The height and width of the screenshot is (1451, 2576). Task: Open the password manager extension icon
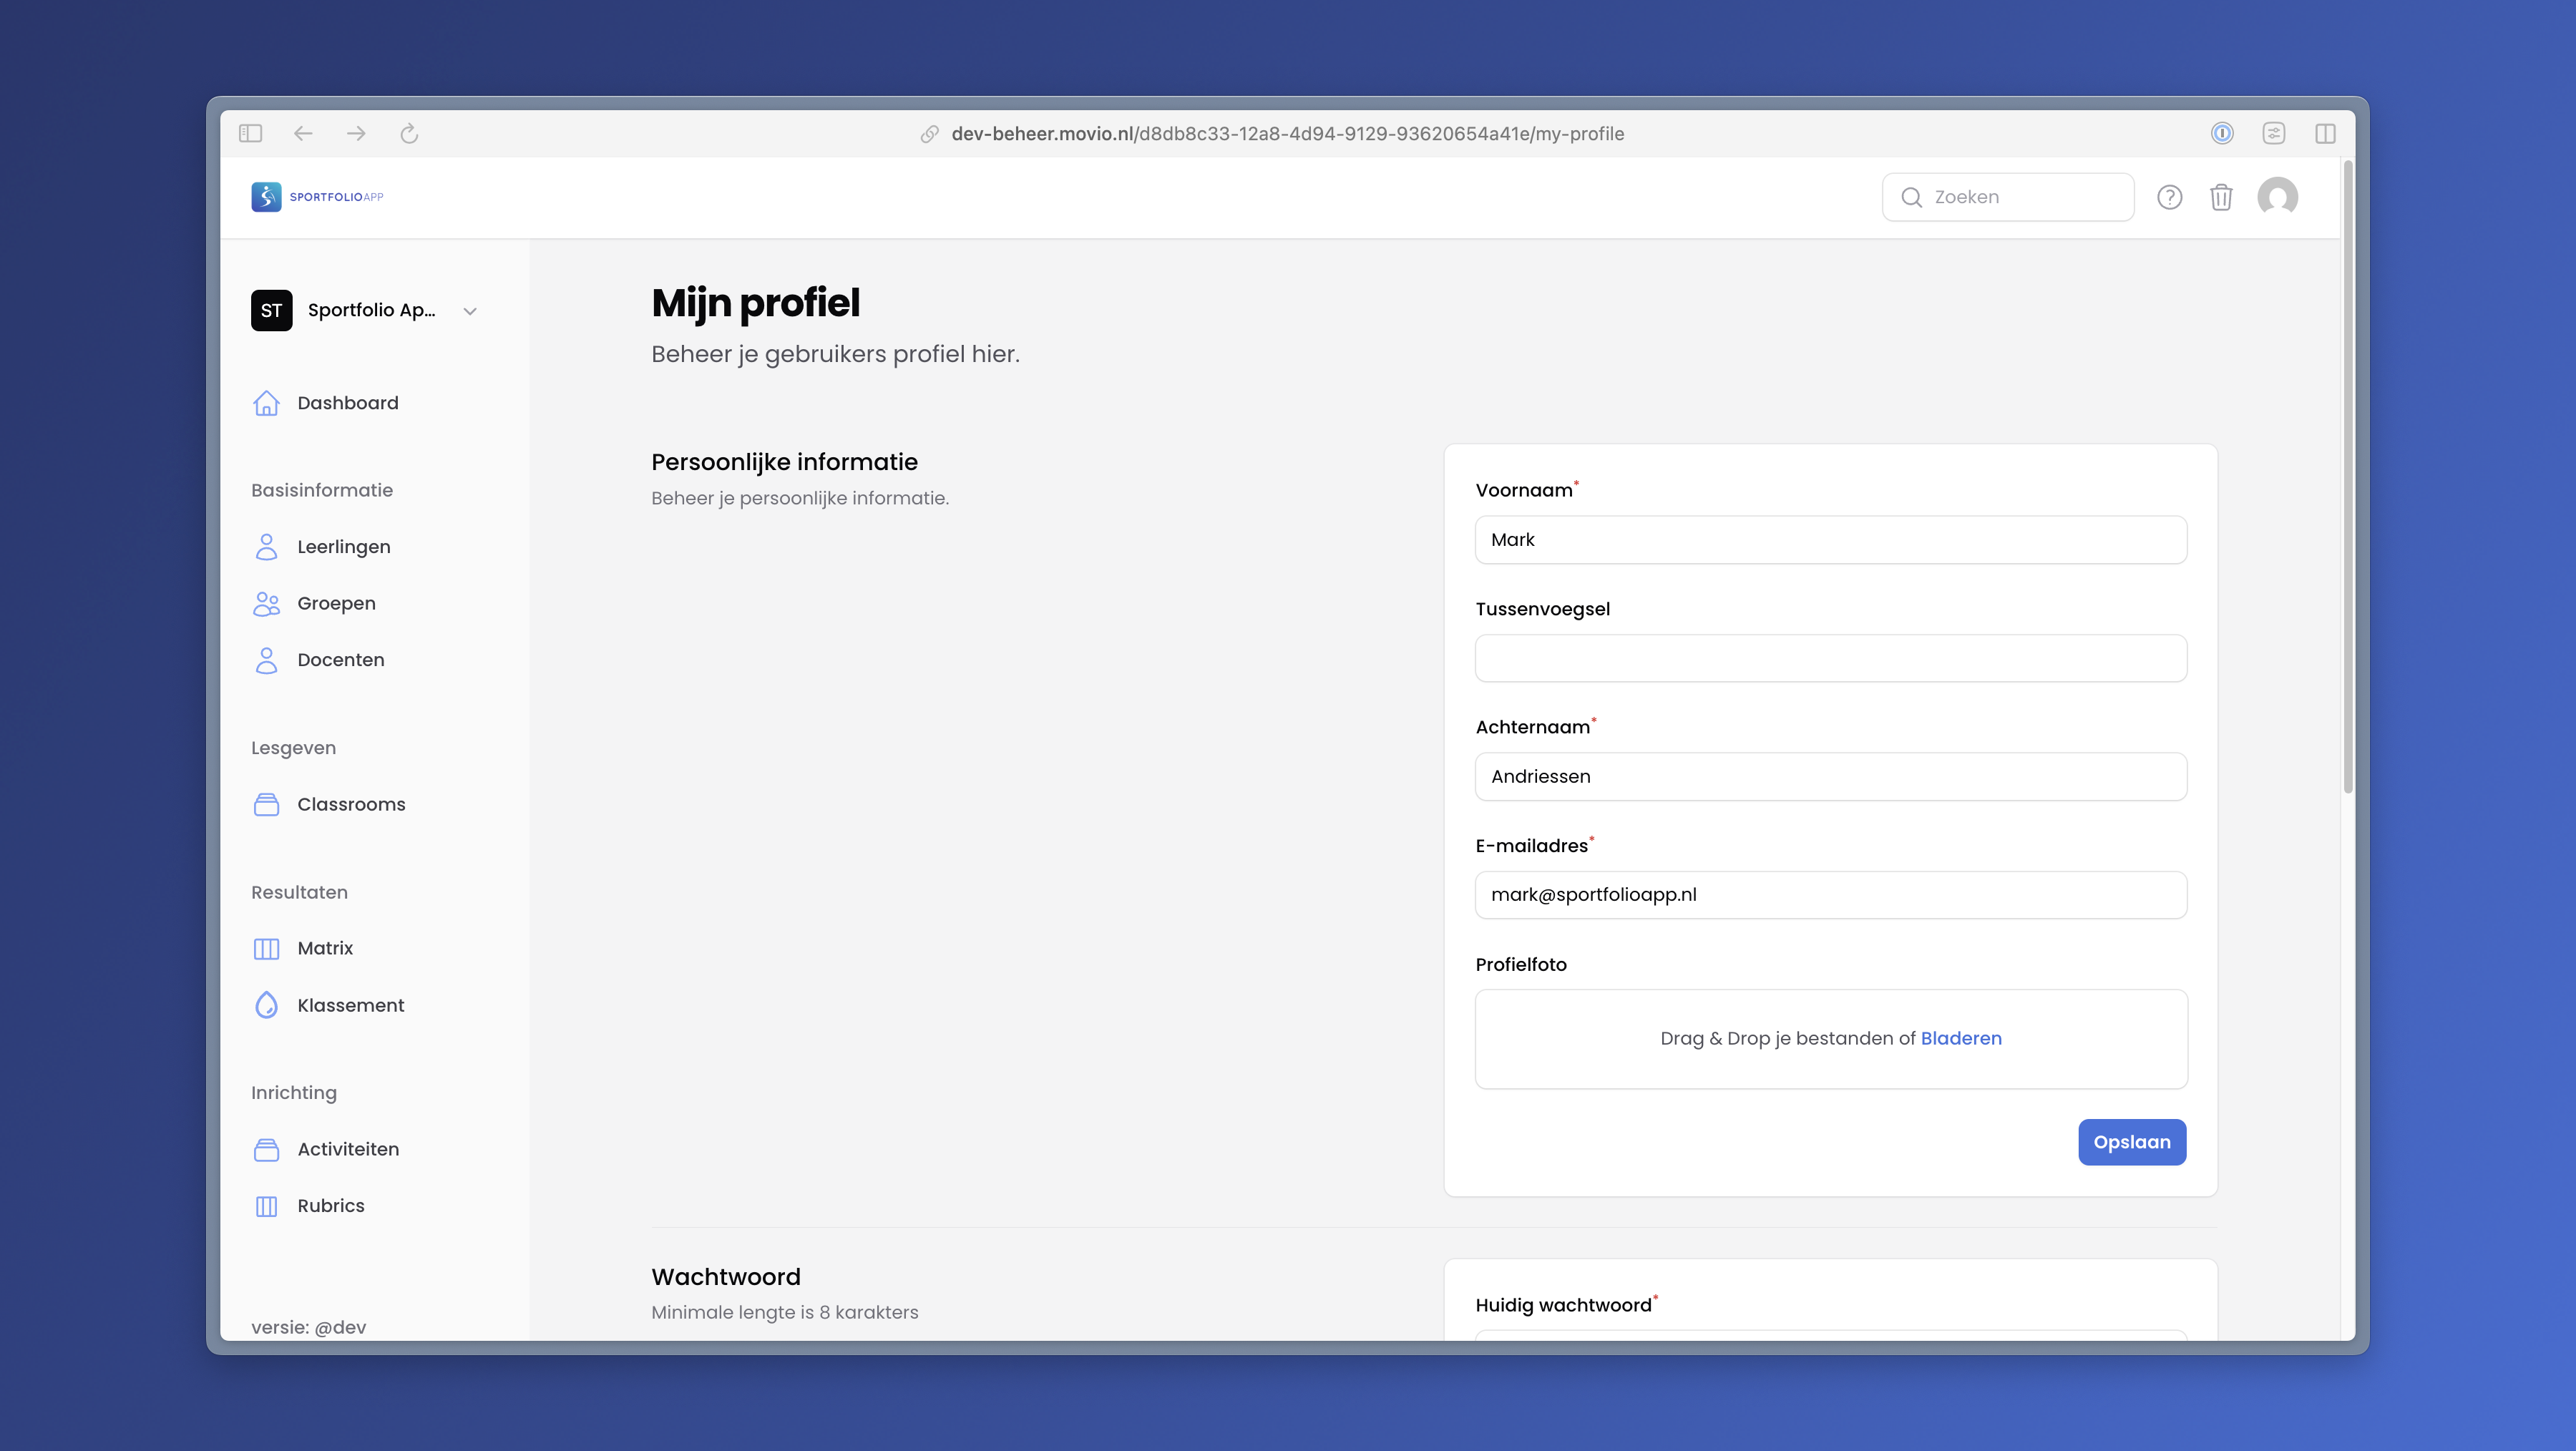point(2222,133)
